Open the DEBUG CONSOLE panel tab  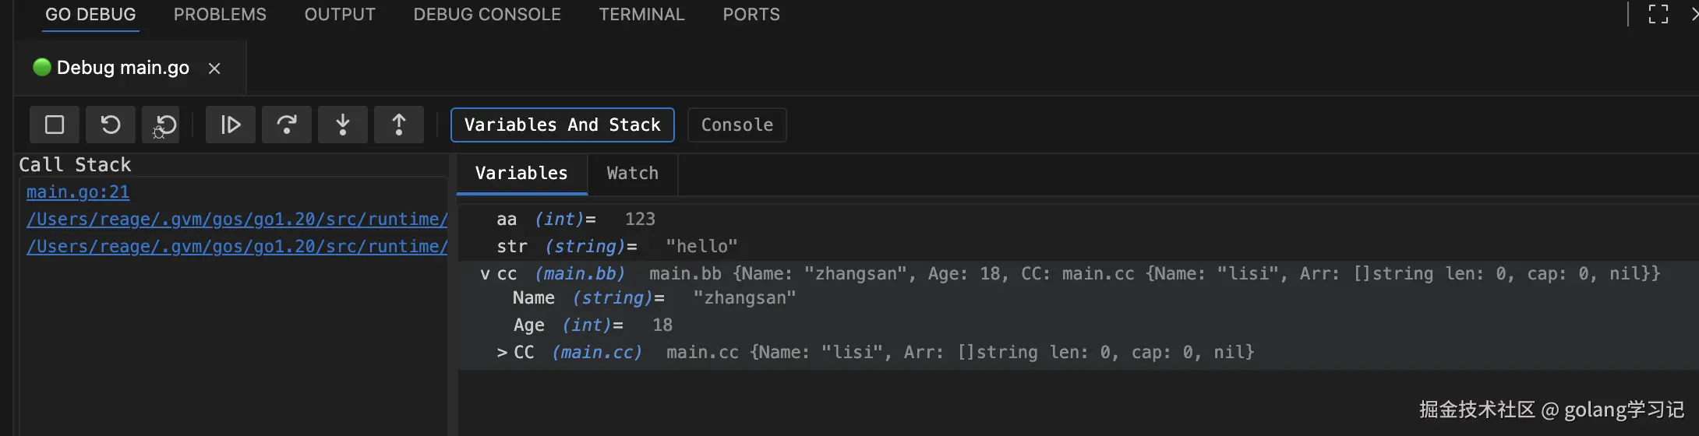tap(487, 15)
